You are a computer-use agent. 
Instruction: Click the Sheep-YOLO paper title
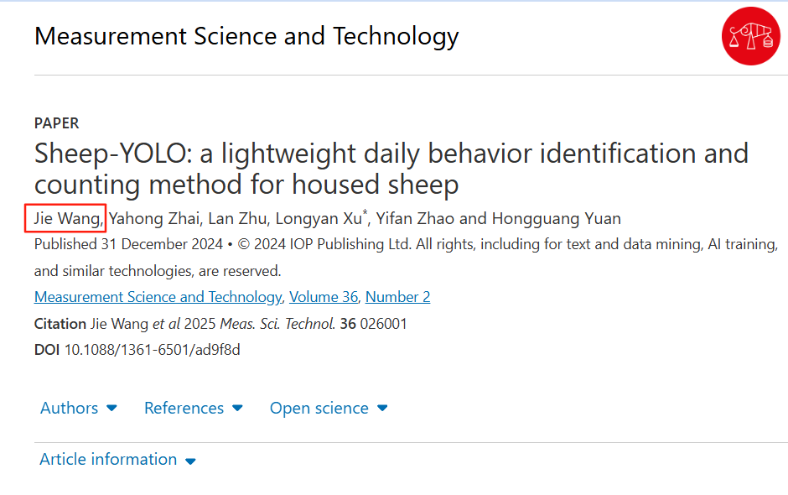point(391,169)
